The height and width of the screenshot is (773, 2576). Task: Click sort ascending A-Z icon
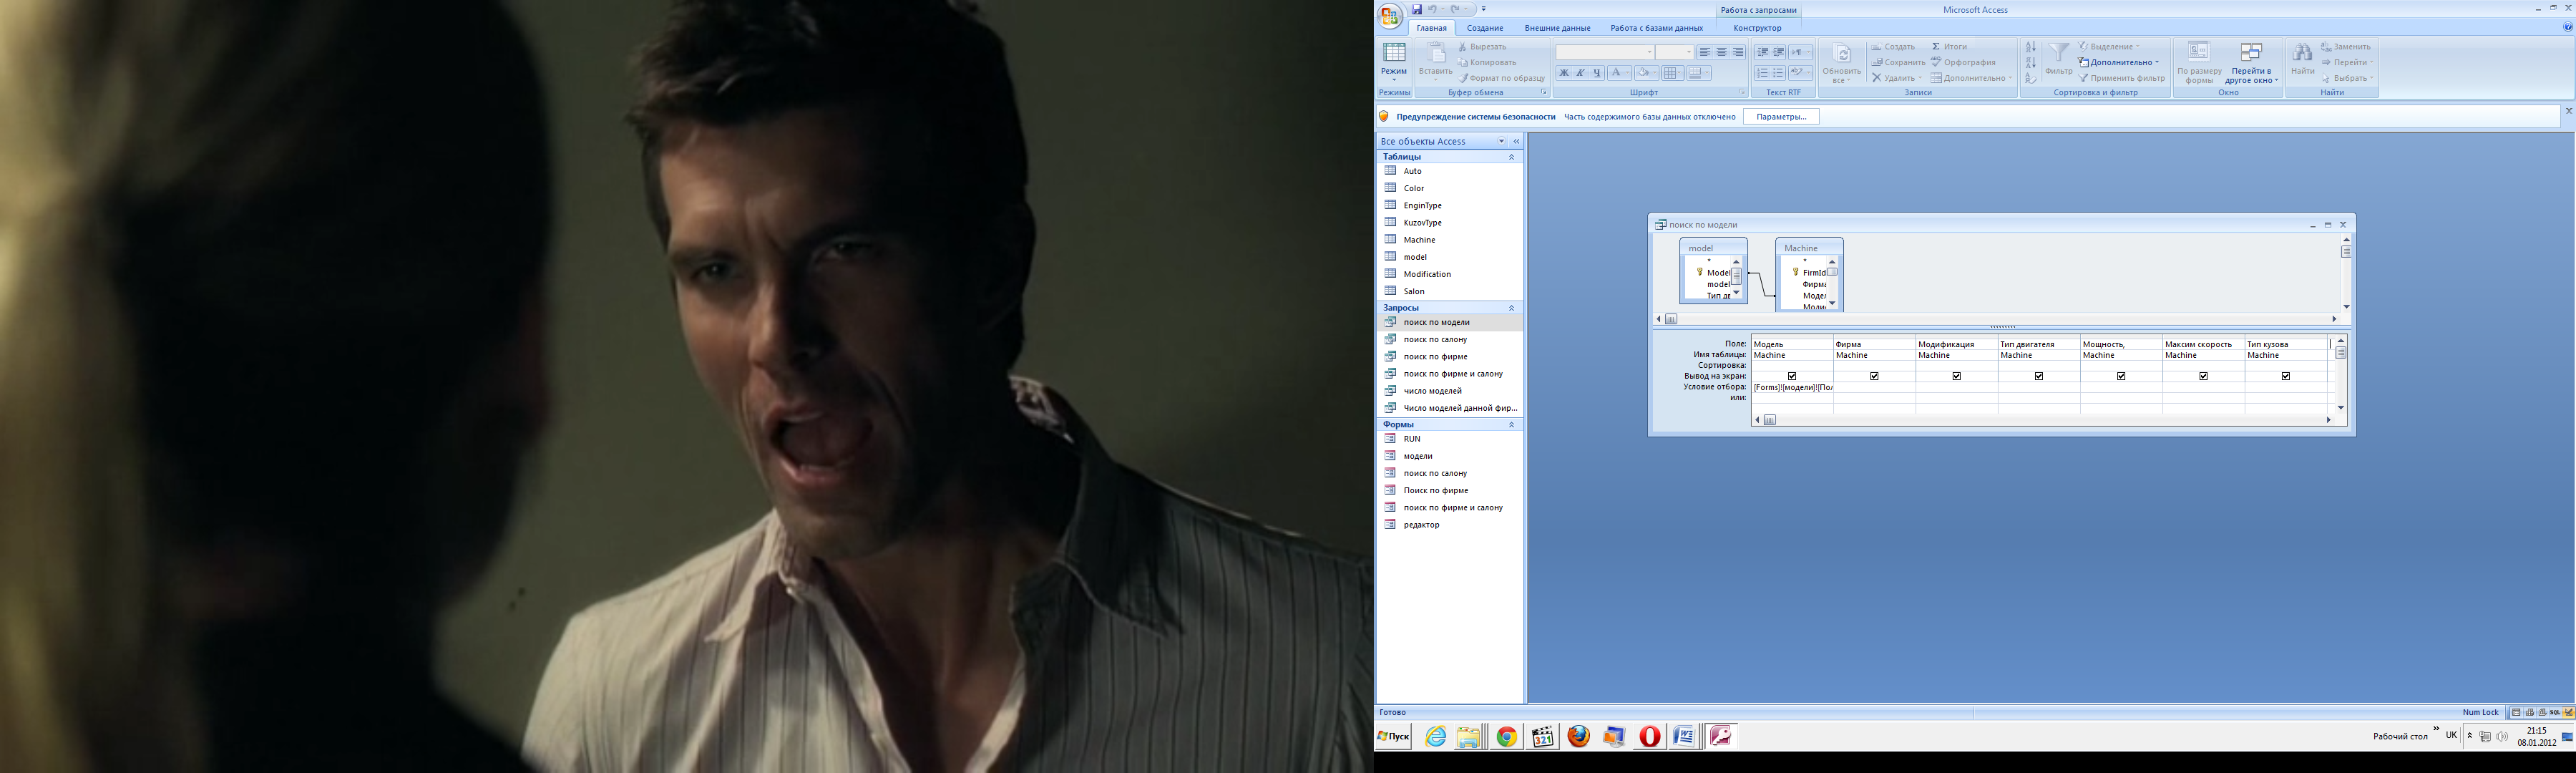point(2030,47)
